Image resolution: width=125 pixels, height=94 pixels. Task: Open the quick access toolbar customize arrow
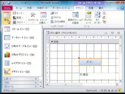[26, 3]
